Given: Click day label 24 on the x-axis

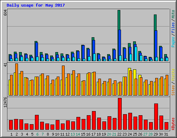Looking at the screenshot, I should pyautogui.click(x=130, y=134).
